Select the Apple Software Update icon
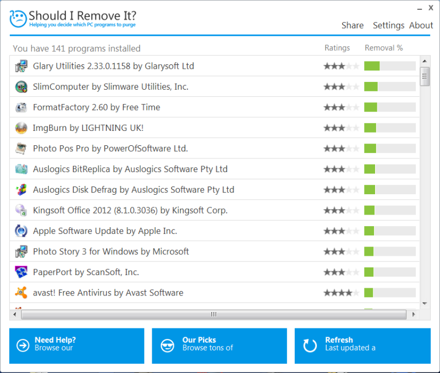This screenshot has width=440, height=373. point(21,231)
